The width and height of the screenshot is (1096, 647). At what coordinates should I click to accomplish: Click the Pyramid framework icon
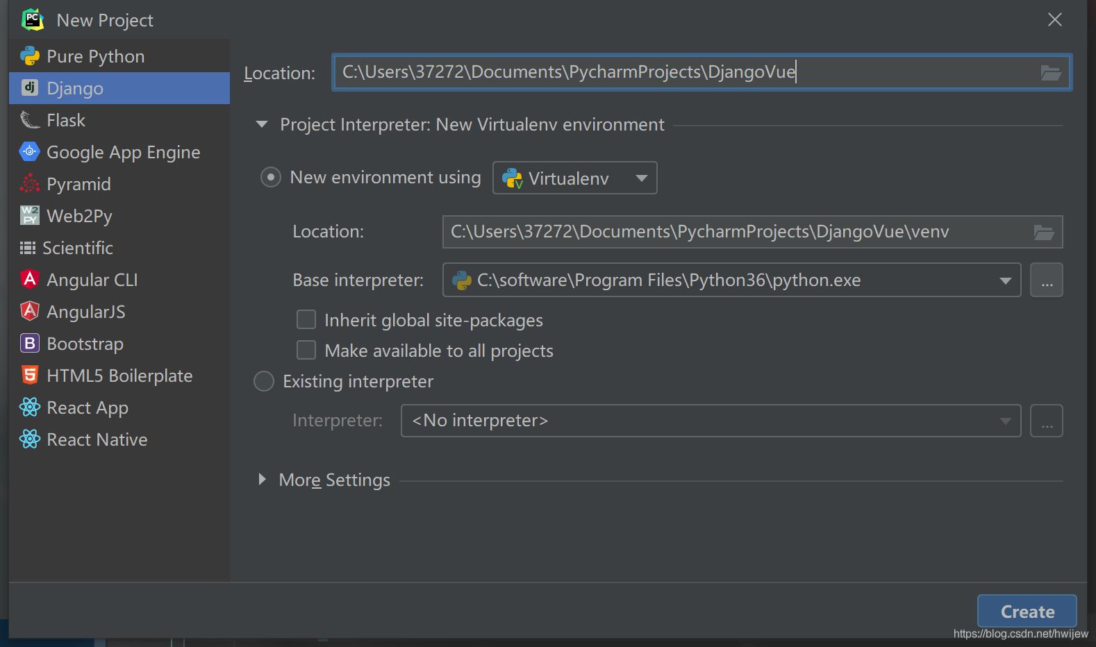pos(30,184)
